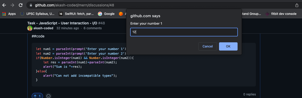Viewport: 302px width, 98px height.
Task: Click the '##code' text in the comment
Action: click(x=38, y=36)
